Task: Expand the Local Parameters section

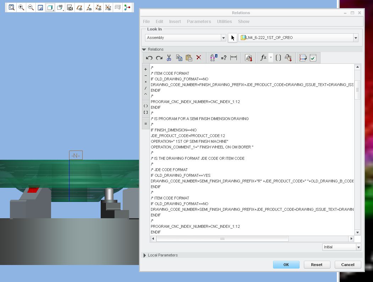Action: coord(144,255)
